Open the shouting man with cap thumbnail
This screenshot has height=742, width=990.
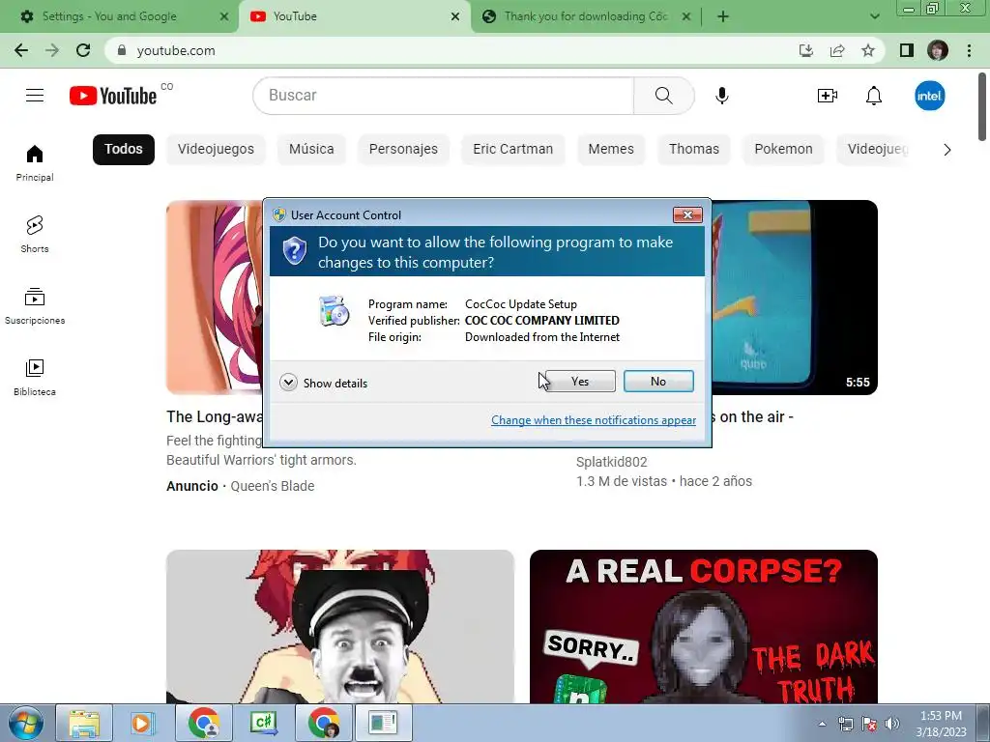coord(340,626)
